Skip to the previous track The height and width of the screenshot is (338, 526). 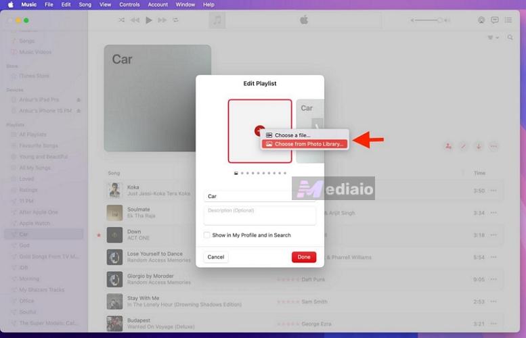[x=135, y=20]
